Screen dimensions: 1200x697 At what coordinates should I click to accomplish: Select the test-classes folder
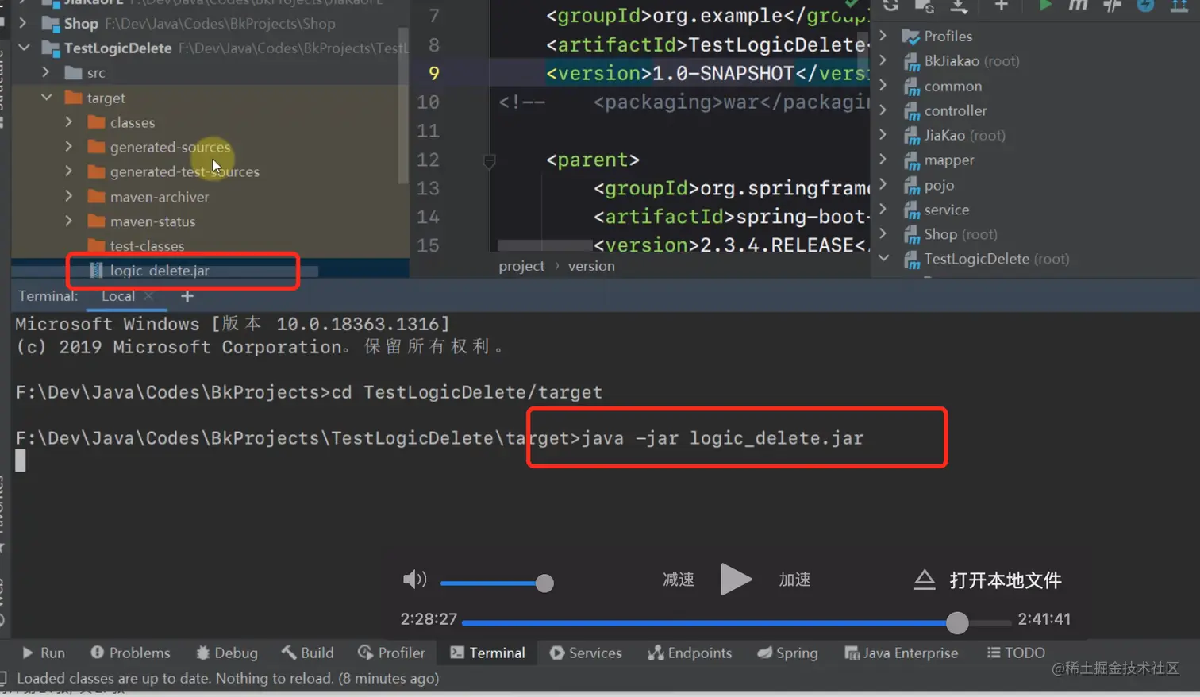(147, 246)
